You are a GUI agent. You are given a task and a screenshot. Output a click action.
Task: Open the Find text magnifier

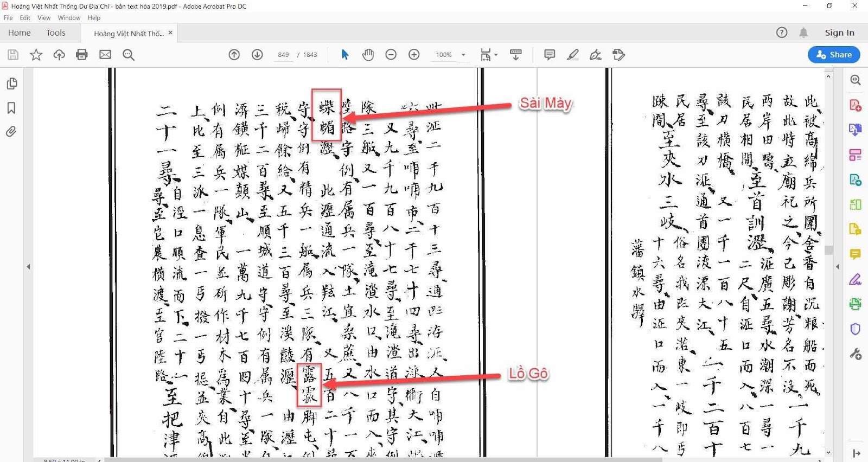(x=129, y=55)
